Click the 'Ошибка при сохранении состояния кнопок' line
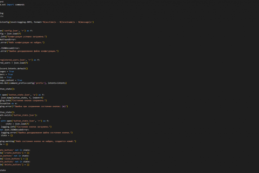259x173 pixels. pos(34,106)
